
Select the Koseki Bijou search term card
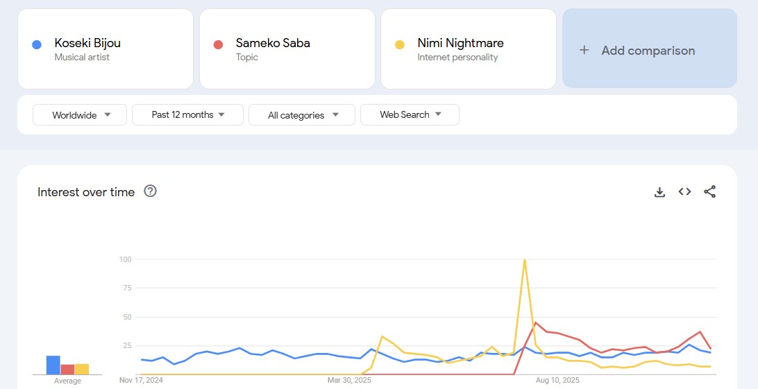106,49
